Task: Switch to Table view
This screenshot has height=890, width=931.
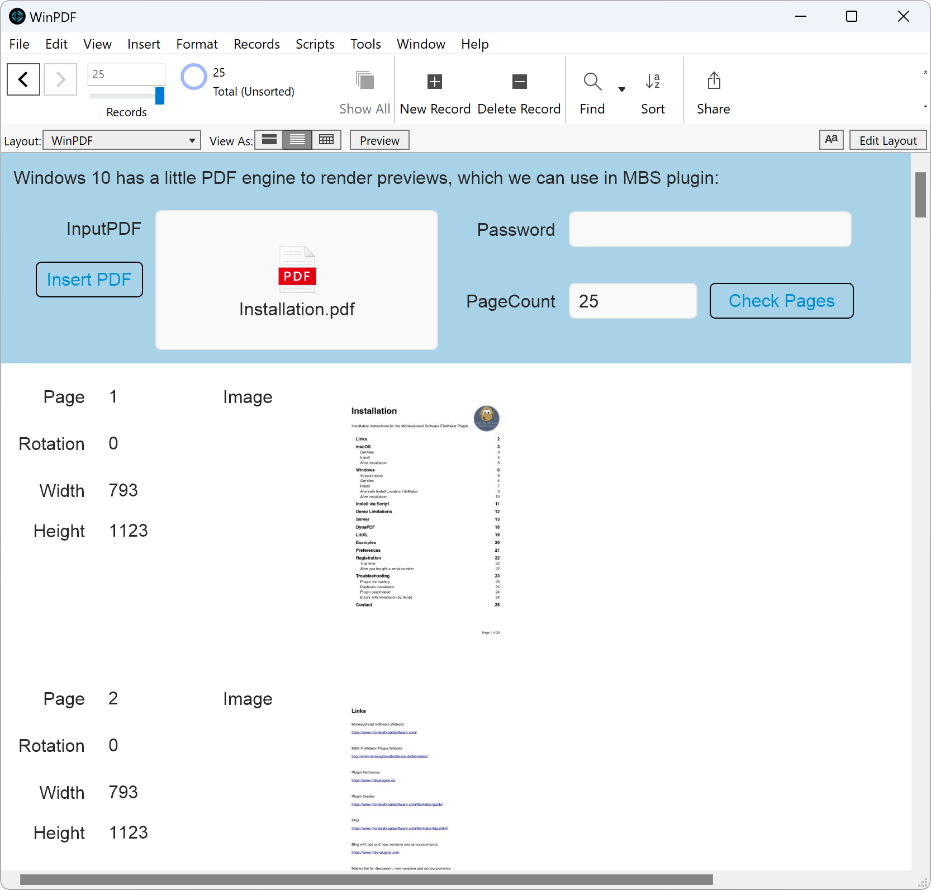Action: (326, 140)
